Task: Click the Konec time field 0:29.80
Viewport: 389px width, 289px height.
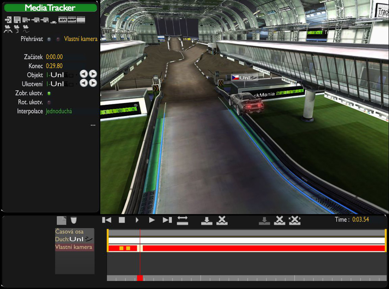Action: tap(54, 66)
